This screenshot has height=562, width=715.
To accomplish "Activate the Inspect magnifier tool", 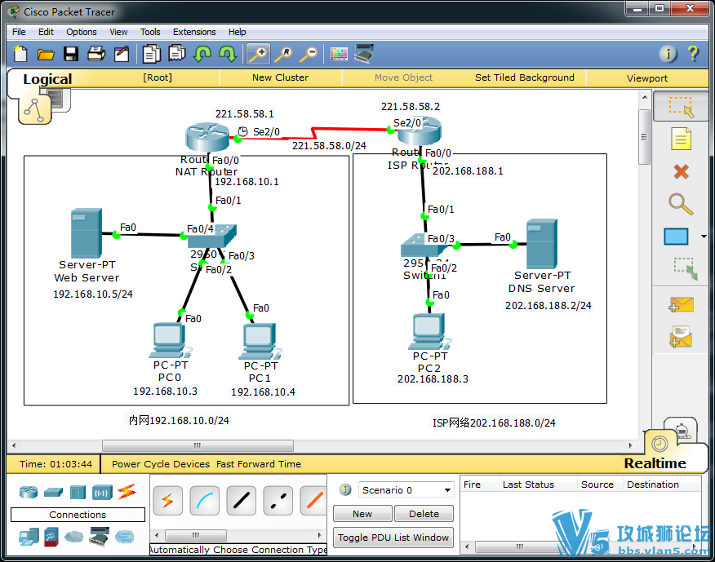I will tap(681, 204).
